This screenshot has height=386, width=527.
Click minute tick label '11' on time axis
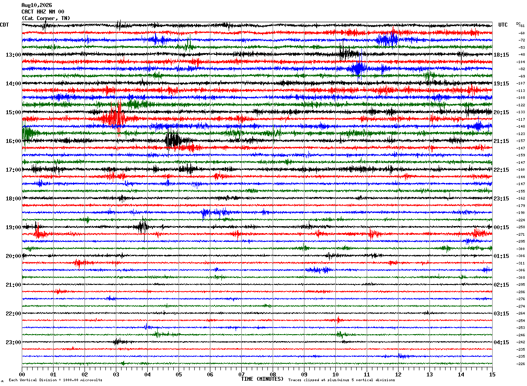367,375
